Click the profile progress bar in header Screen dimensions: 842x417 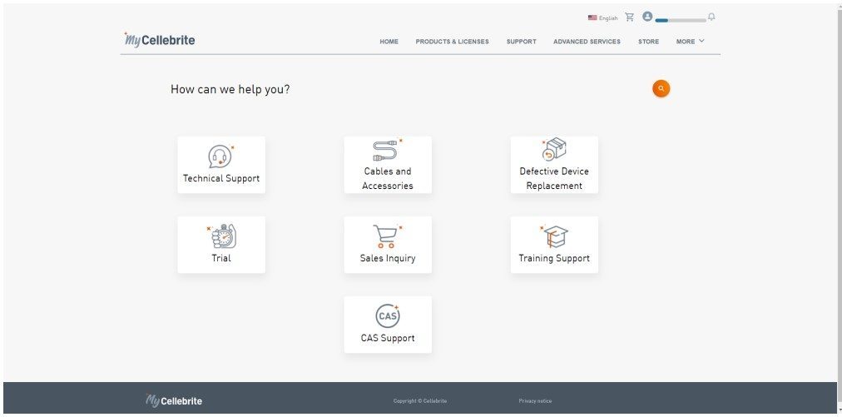point(681,21)
